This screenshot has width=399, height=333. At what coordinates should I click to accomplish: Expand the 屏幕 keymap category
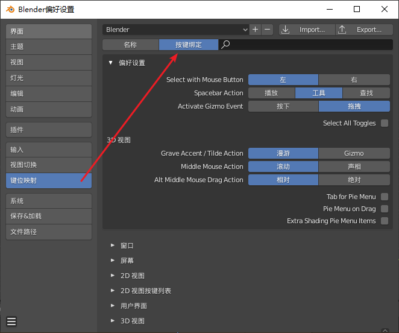pyautogui.click(x=113, y=261)
